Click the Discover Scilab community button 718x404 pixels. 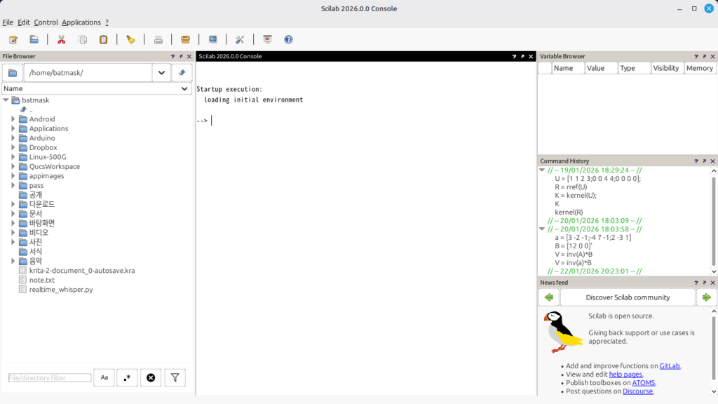point(628,297)
